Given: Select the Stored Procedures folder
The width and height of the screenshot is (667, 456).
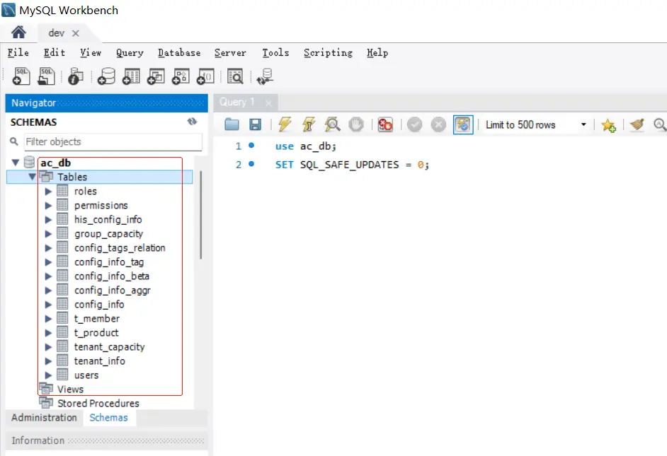Looking at the screenshot, I should tap(98, 404).
